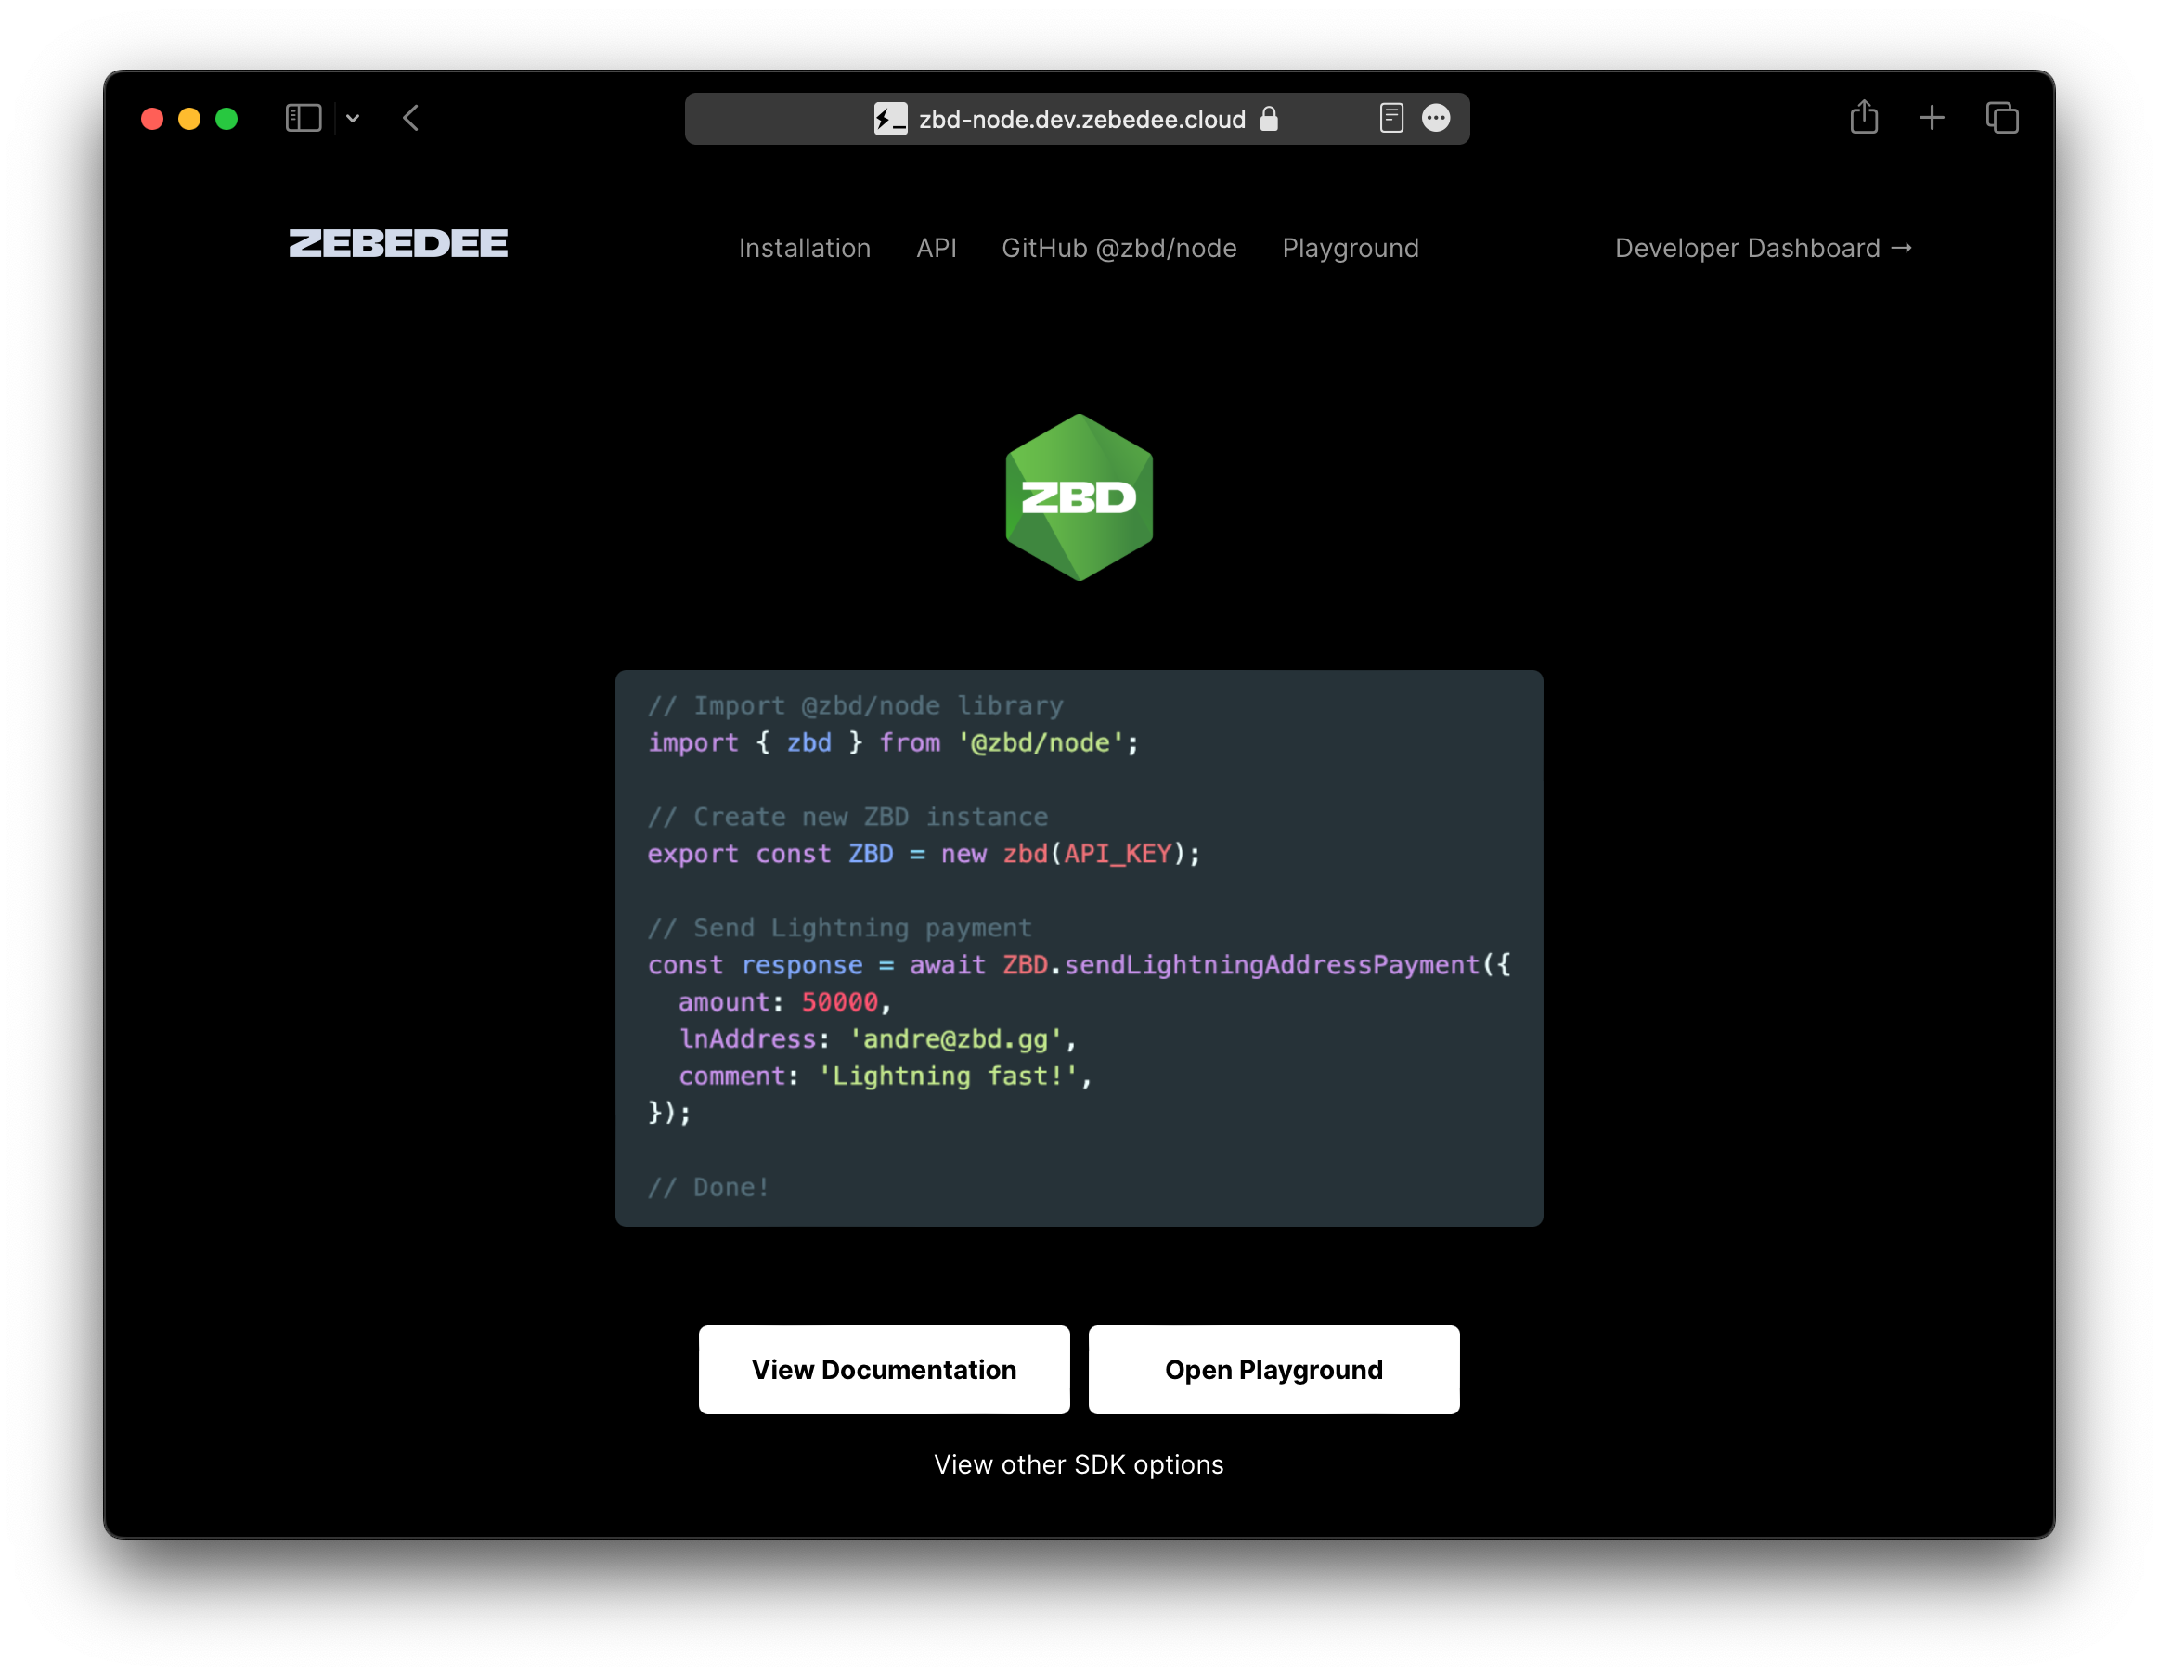Open the API nav item

(937, 248)
